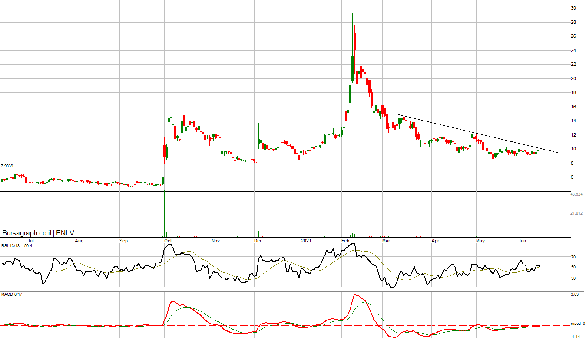Click the 21,812 volume axis value
This screenshot has width=586, height=340.
point(576,213)
